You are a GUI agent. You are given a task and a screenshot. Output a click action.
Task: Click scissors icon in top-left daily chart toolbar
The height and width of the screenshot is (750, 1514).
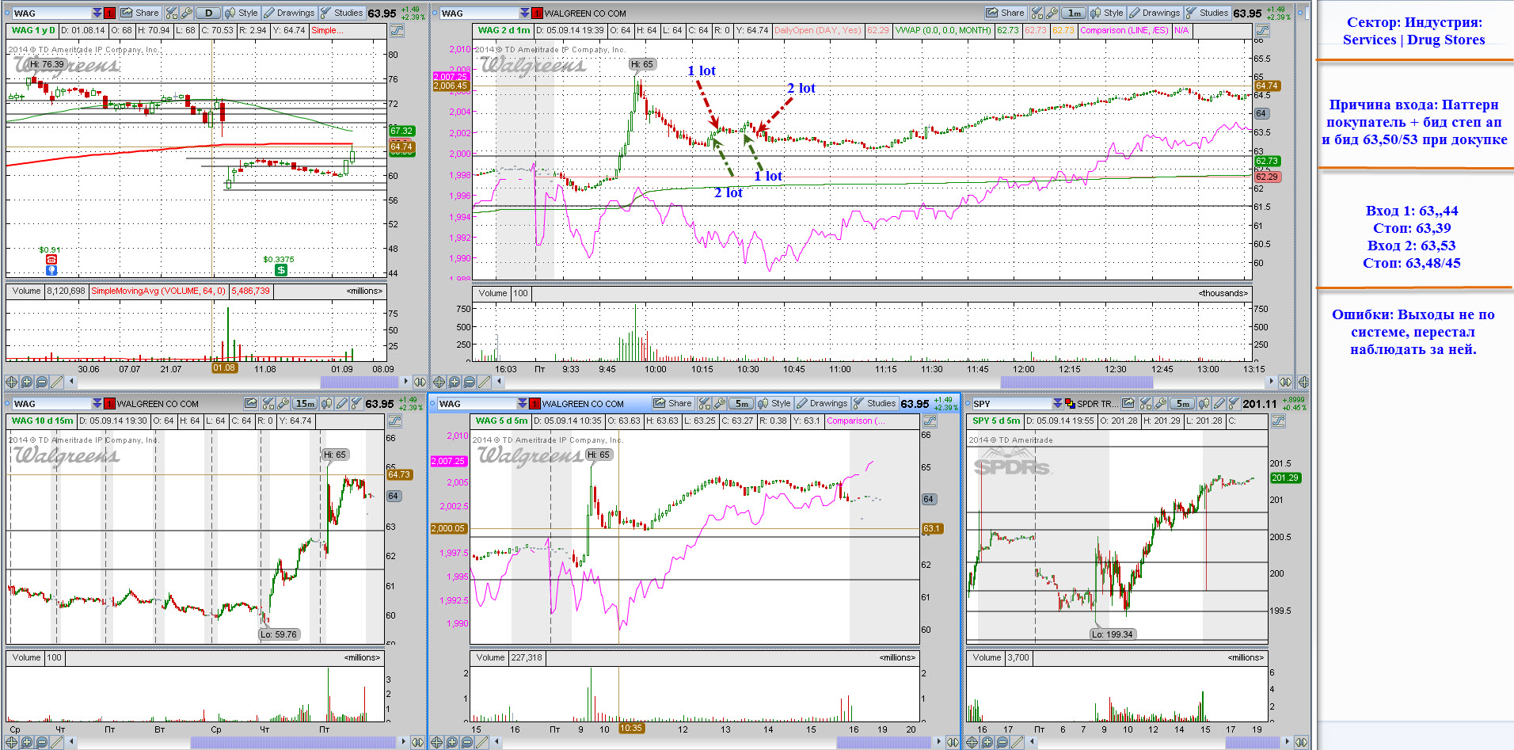point(172,13)
